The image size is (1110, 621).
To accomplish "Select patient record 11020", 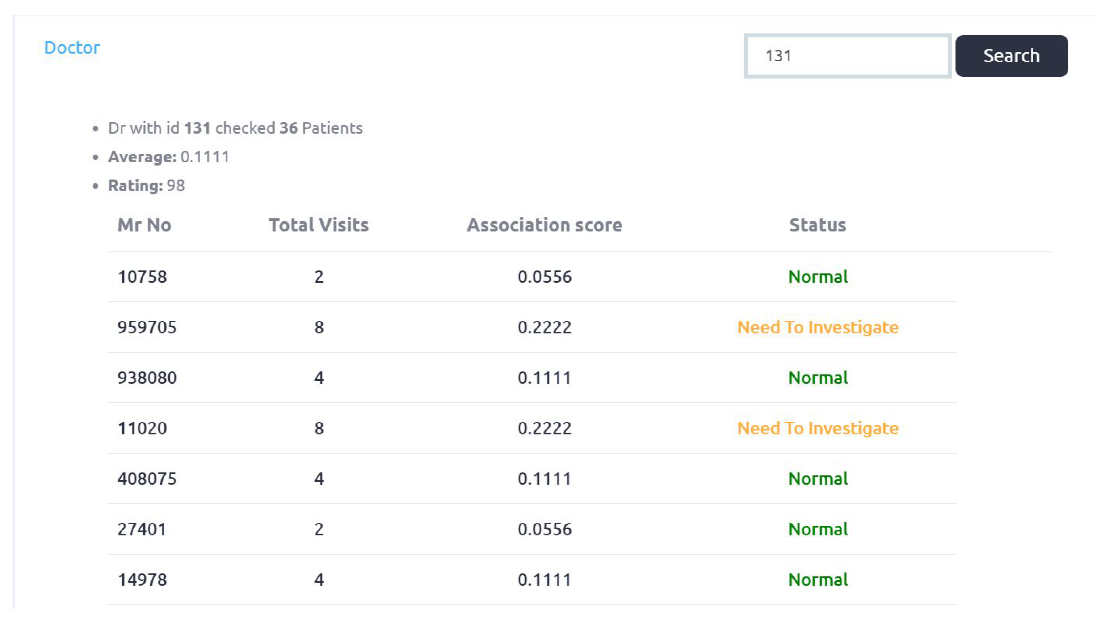I will [142, 428].
